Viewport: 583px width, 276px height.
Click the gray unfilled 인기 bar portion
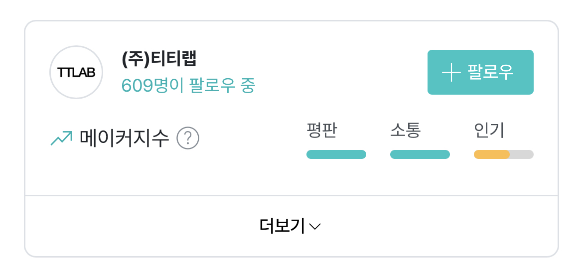coord(522,154)
